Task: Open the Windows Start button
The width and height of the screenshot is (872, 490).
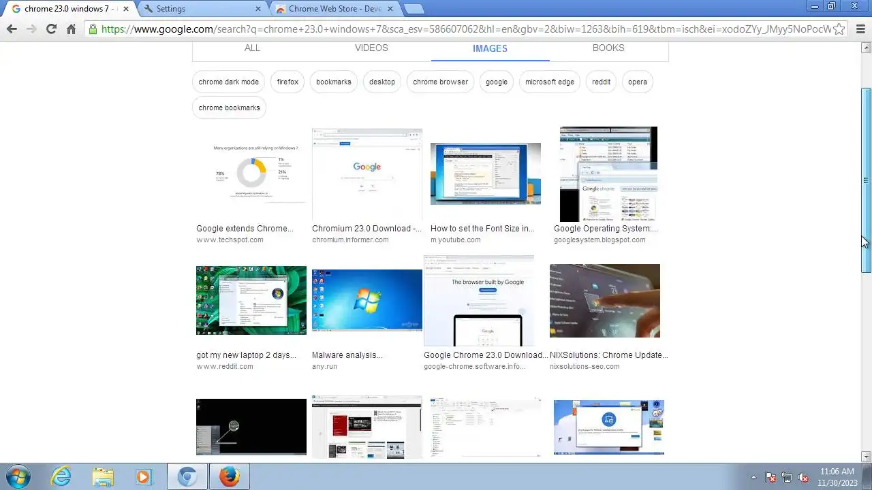Action: coord(16,476)
